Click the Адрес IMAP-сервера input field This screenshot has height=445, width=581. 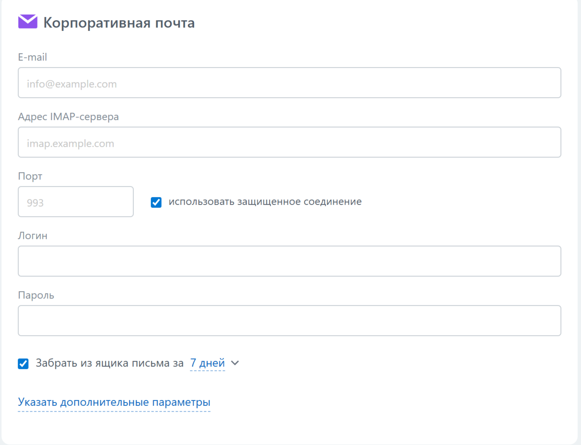[x=289, y=142]
